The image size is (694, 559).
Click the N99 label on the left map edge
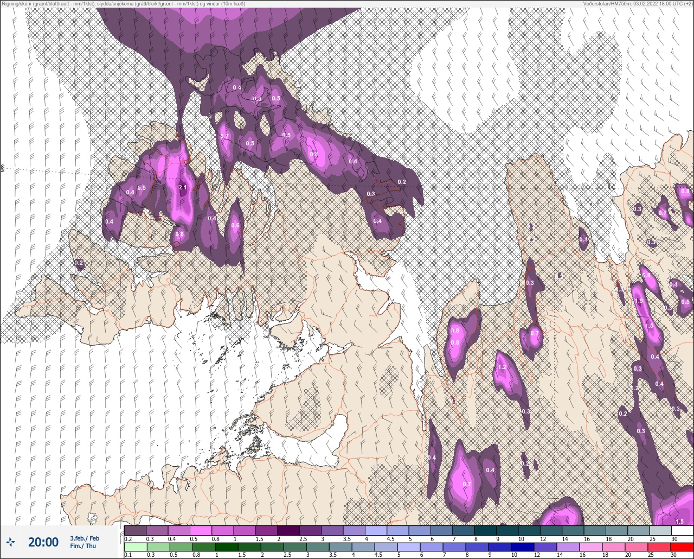coord(3,169)
